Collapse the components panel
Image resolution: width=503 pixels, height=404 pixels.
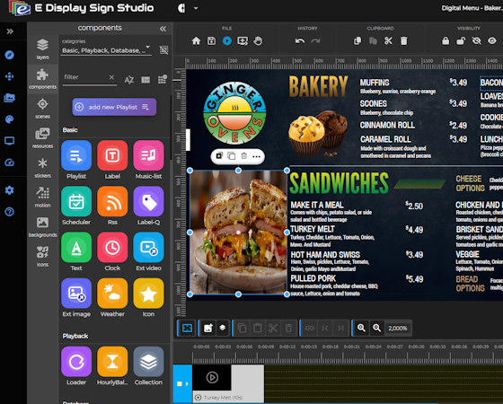163,29
